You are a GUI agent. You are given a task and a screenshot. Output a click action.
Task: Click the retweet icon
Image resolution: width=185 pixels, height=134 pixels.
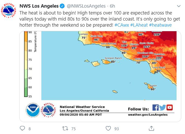[65, 128]
